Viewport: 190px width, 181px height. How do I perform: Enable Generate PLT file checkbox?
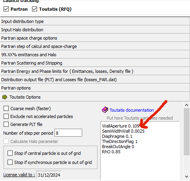[x=6, y=124]
